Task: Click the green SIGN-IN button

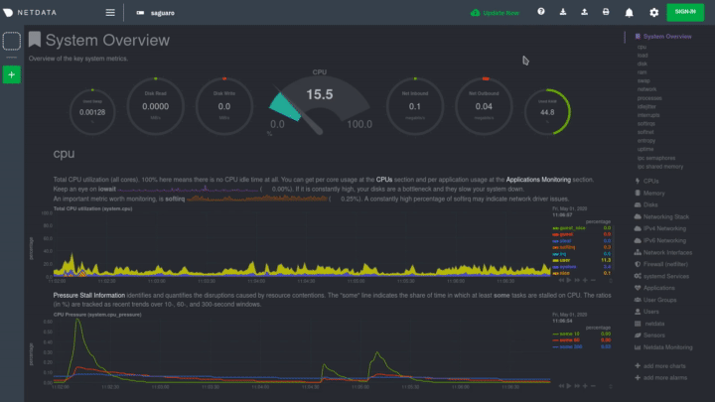Action: [x=685, y=12]
